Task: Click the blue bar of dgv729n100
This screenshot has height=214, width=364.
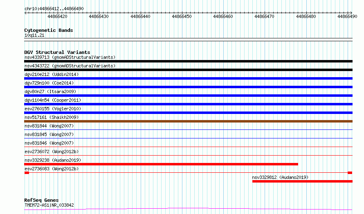Action: [x=188, y=87]
